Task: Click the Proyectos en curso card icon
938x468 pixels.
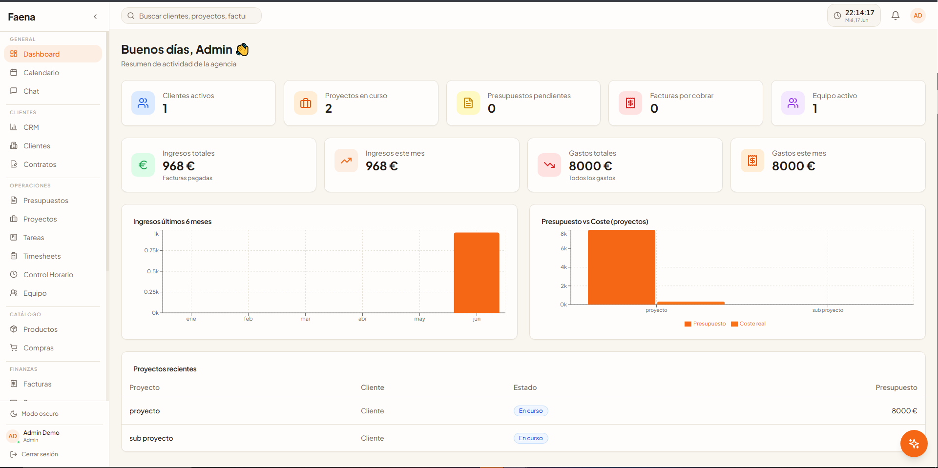Action: point(306,103)
